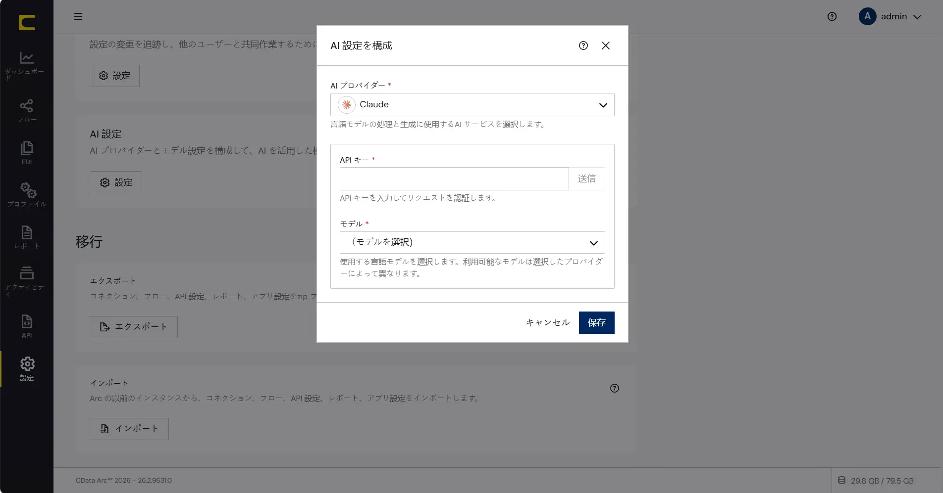Click the キャンセル button

click(x=548, y=322)
